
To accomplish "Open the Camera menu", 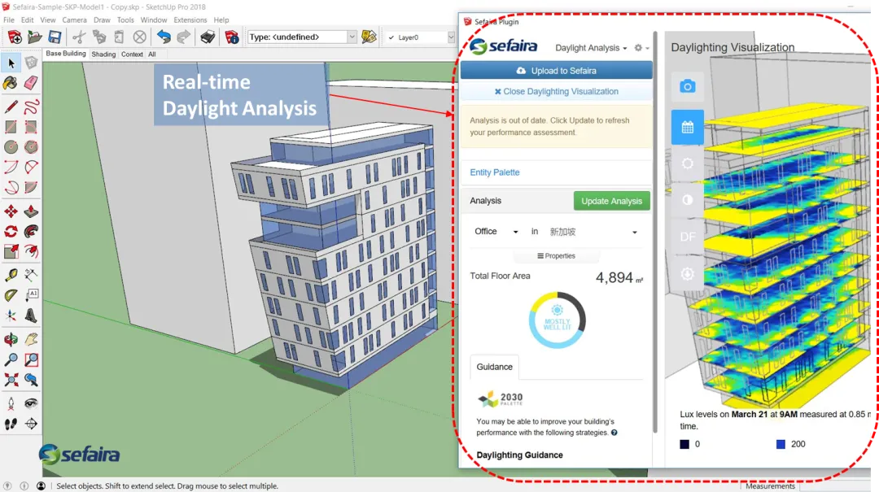I will (74, 20).
